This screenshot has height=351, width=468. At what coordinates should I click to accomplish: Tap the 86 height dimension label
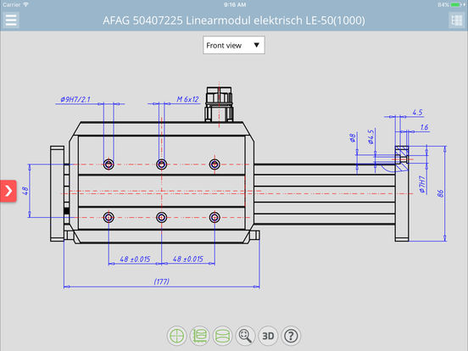click(x=441, y=193)
